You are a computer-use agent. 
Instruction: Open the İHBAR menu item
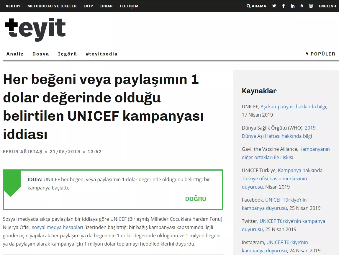[x=107, y=6]
